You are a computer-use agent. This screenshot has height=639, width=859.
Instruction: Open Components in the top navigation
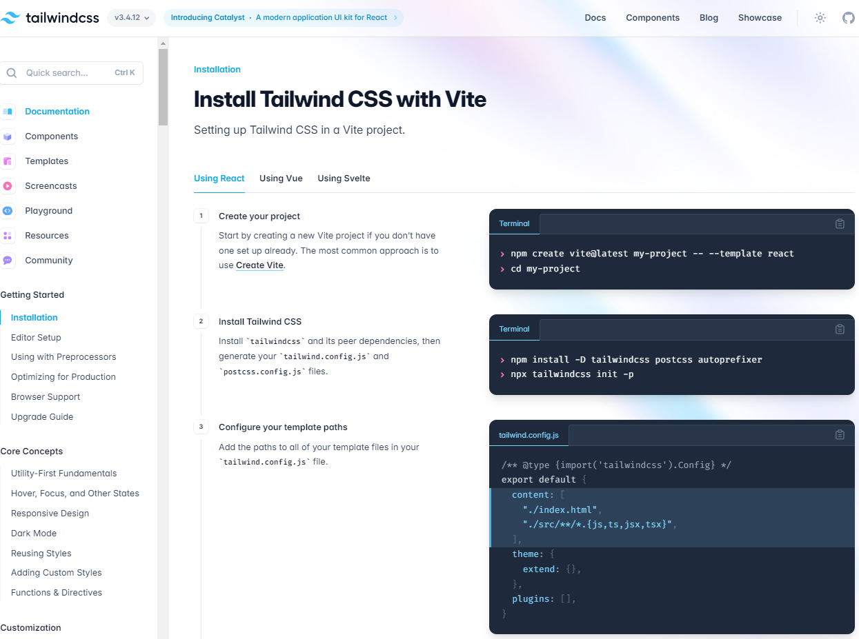pyautogui.click(x=653, y=18)
